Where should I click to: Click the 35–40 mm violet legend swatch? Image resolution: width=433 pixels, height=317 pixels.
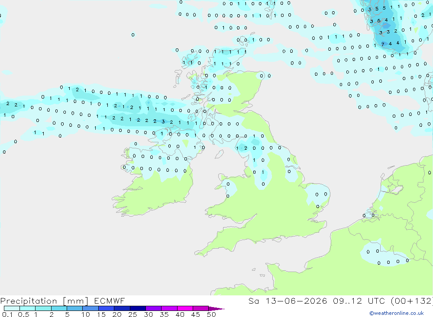pos(169,308)
